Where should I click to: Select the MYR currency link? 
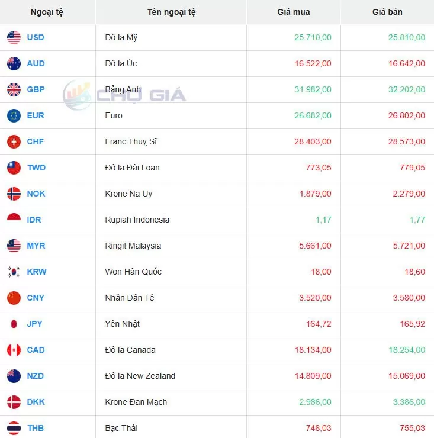pos(36,246)
